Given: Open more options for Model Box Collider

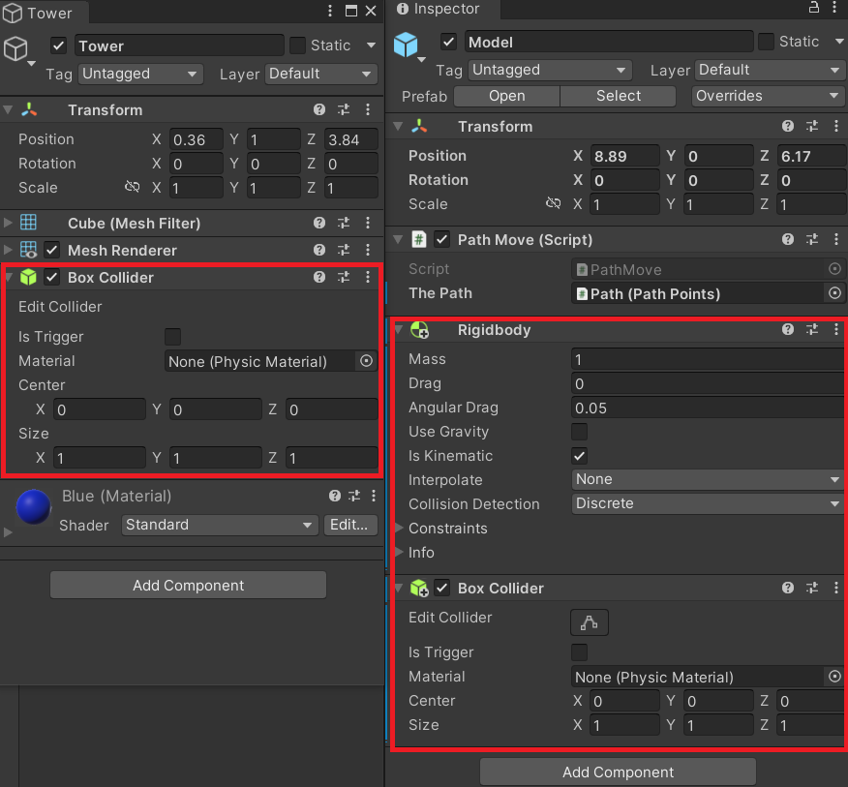Looking at the screenshot, I should pyautogui.click(x=836, y=588).
